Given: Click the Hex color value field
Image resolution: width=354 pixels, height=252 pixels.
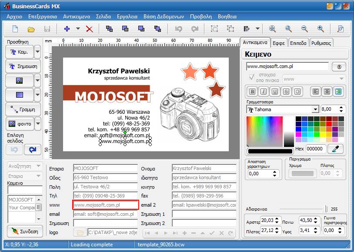Looking at the screenshot, I should pos(316,149).
